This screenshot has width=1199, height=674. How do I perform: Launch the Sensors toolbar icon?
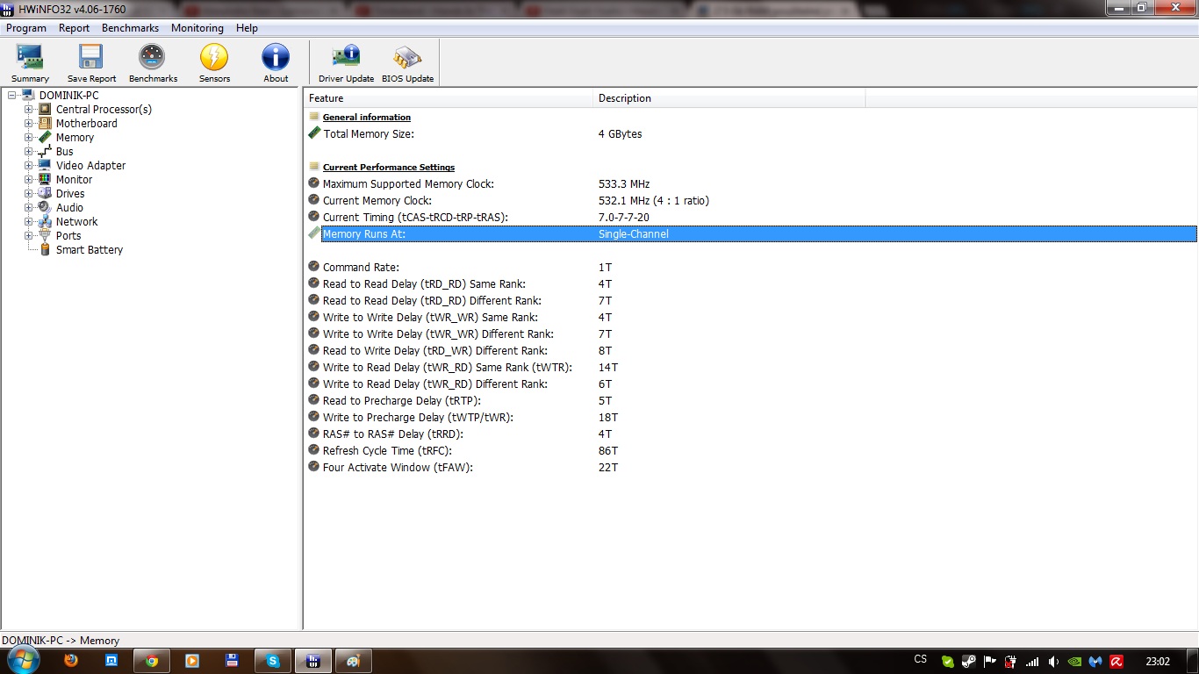pos(214,63)
